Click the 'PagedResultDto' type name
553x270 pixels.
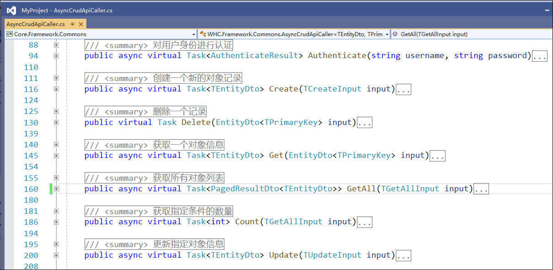tap(245, 189)
